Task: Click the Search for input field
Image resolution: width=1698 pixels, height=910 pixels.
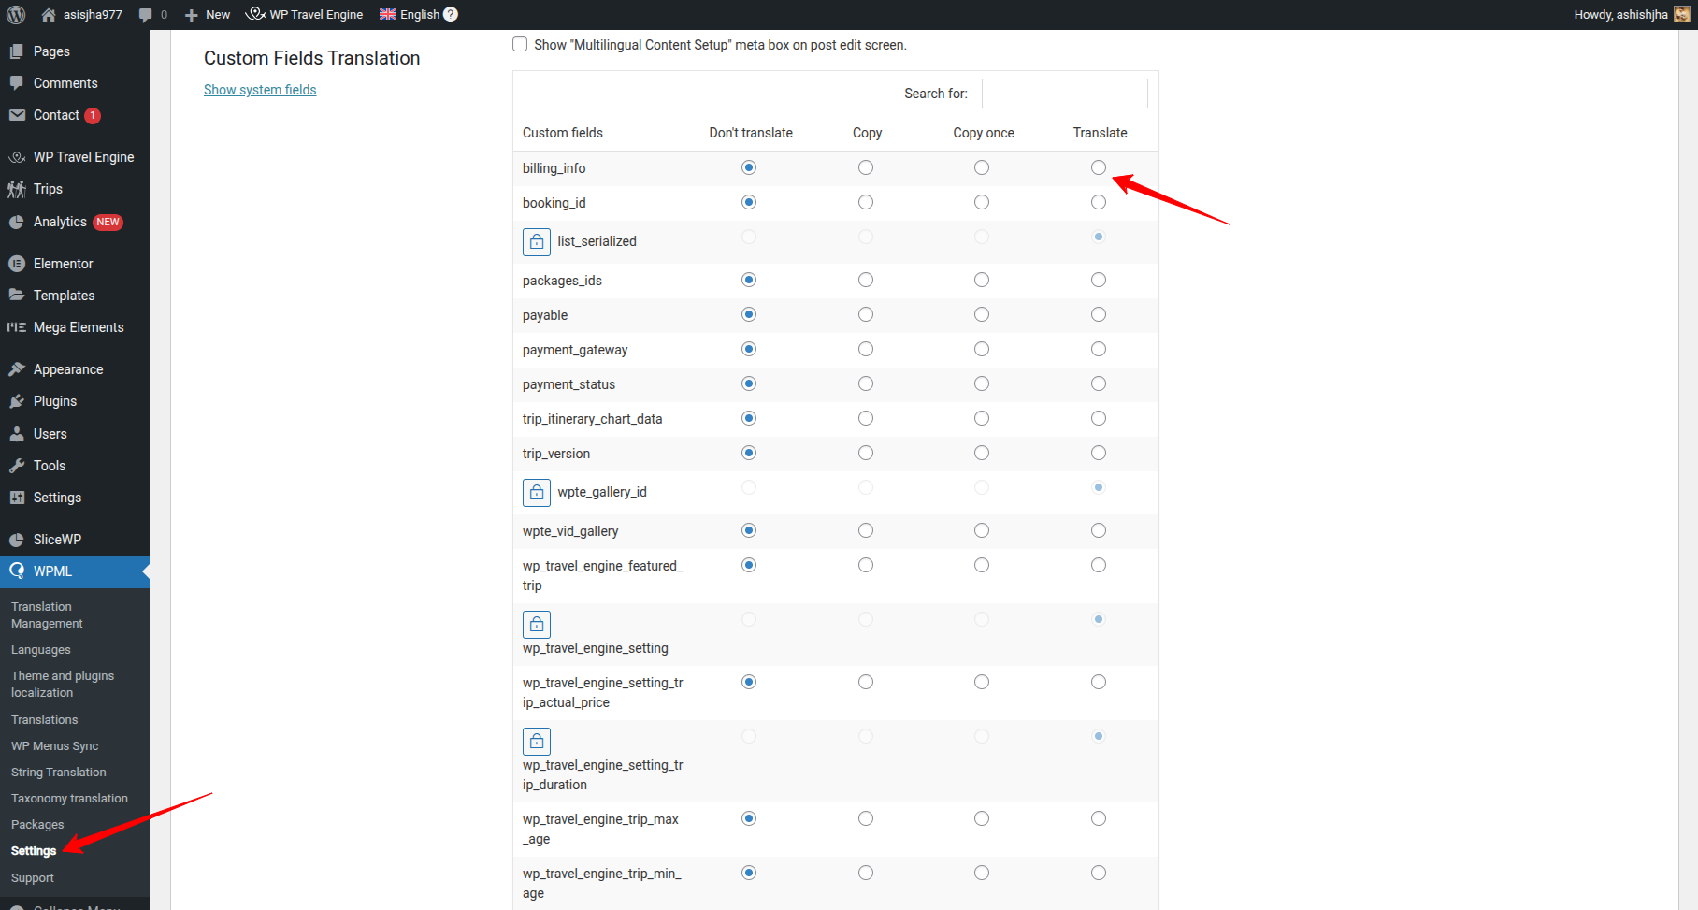Action: point(1065,94)
